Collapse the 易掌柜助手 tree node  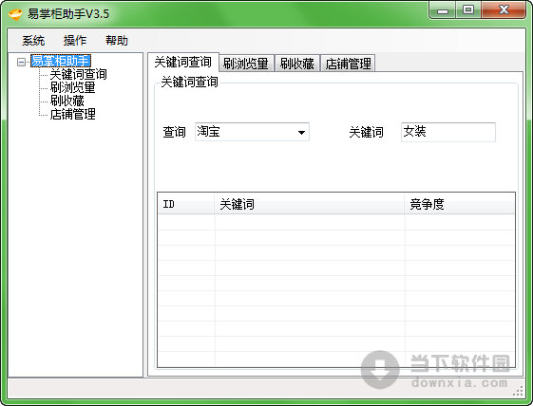(21, 62)
